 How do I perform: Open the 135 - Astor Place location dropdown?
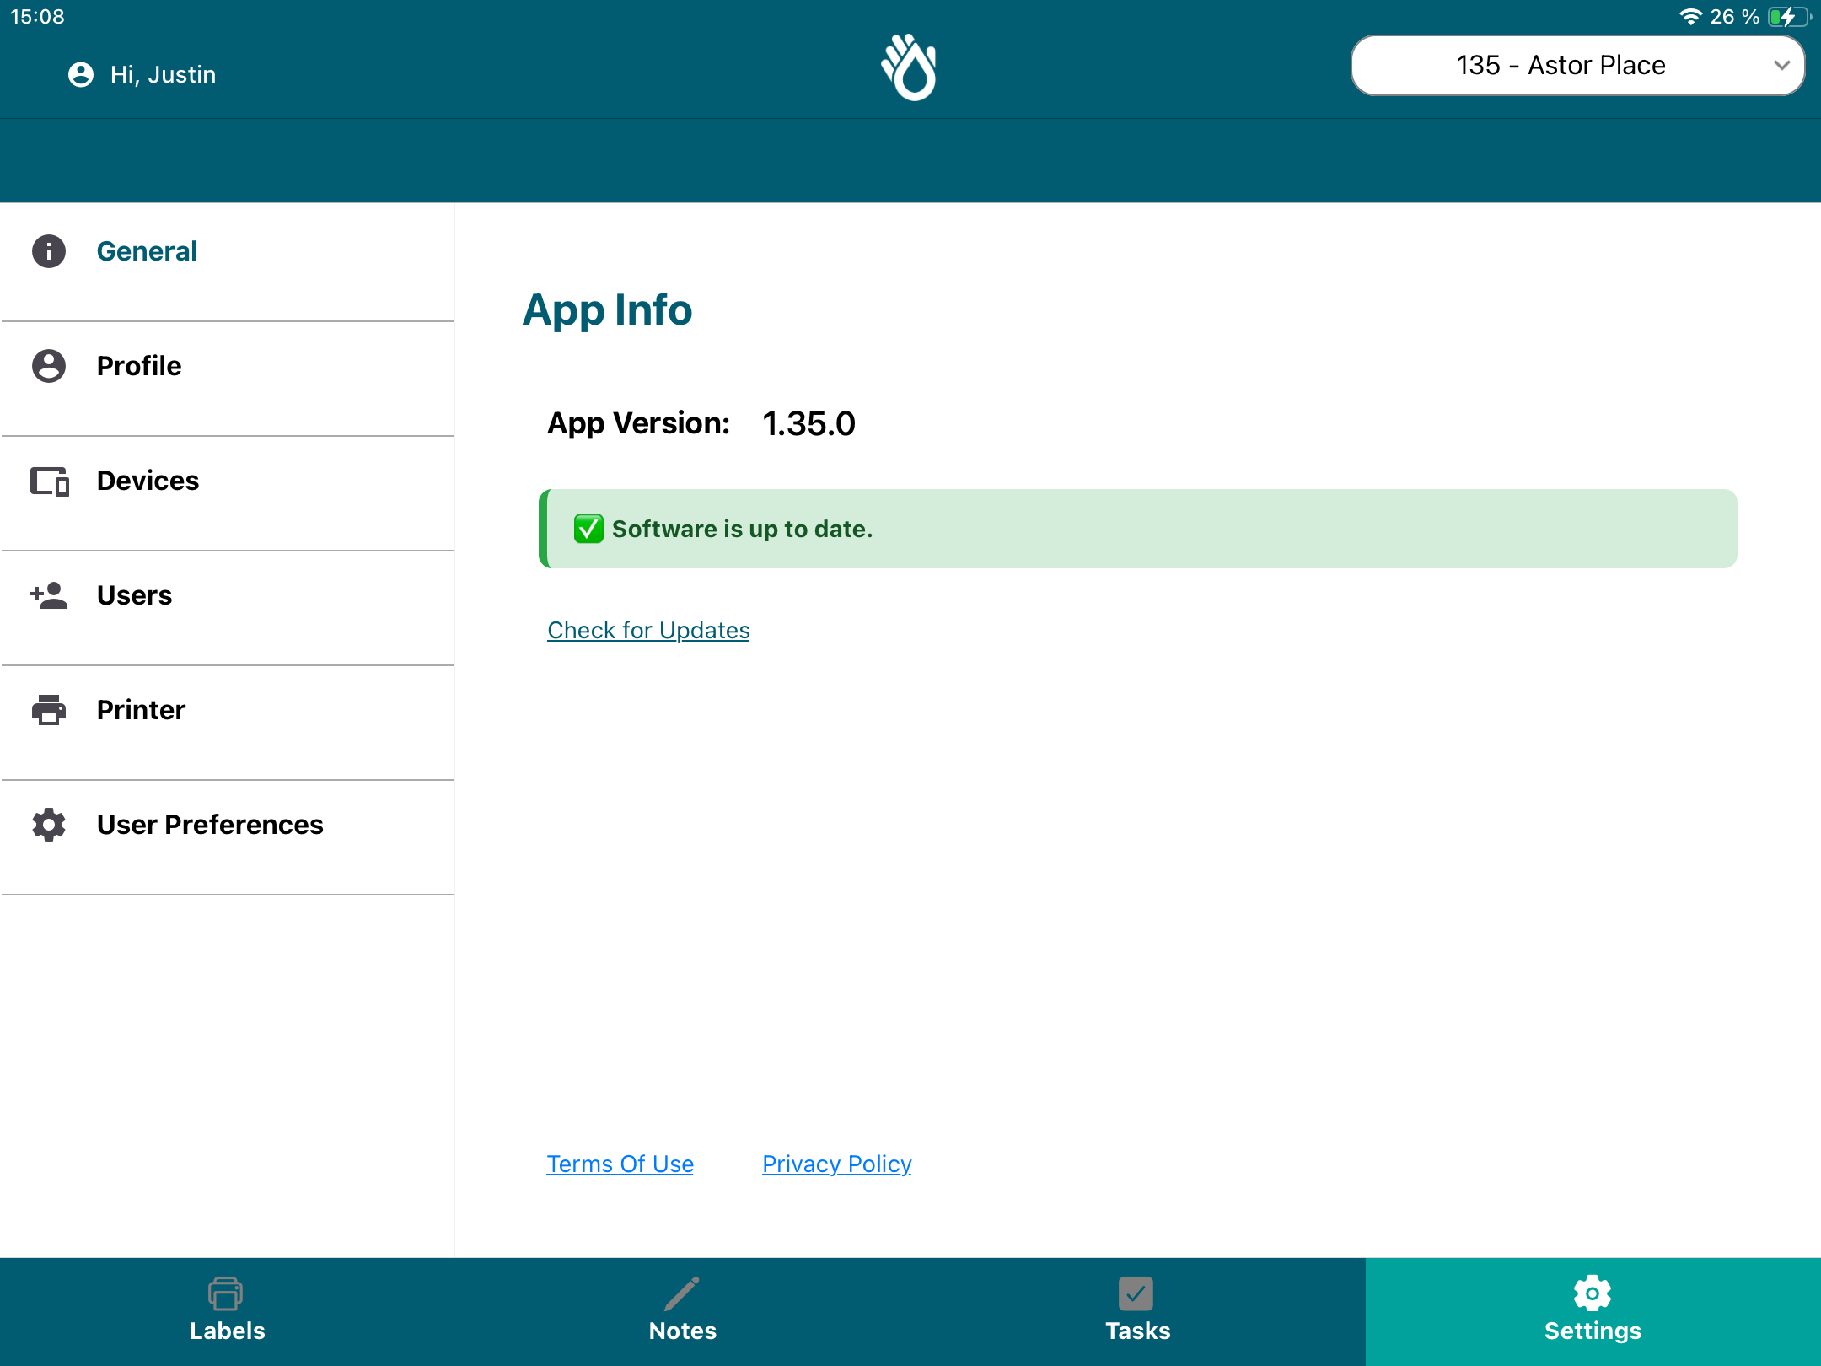pos(1575,65)
